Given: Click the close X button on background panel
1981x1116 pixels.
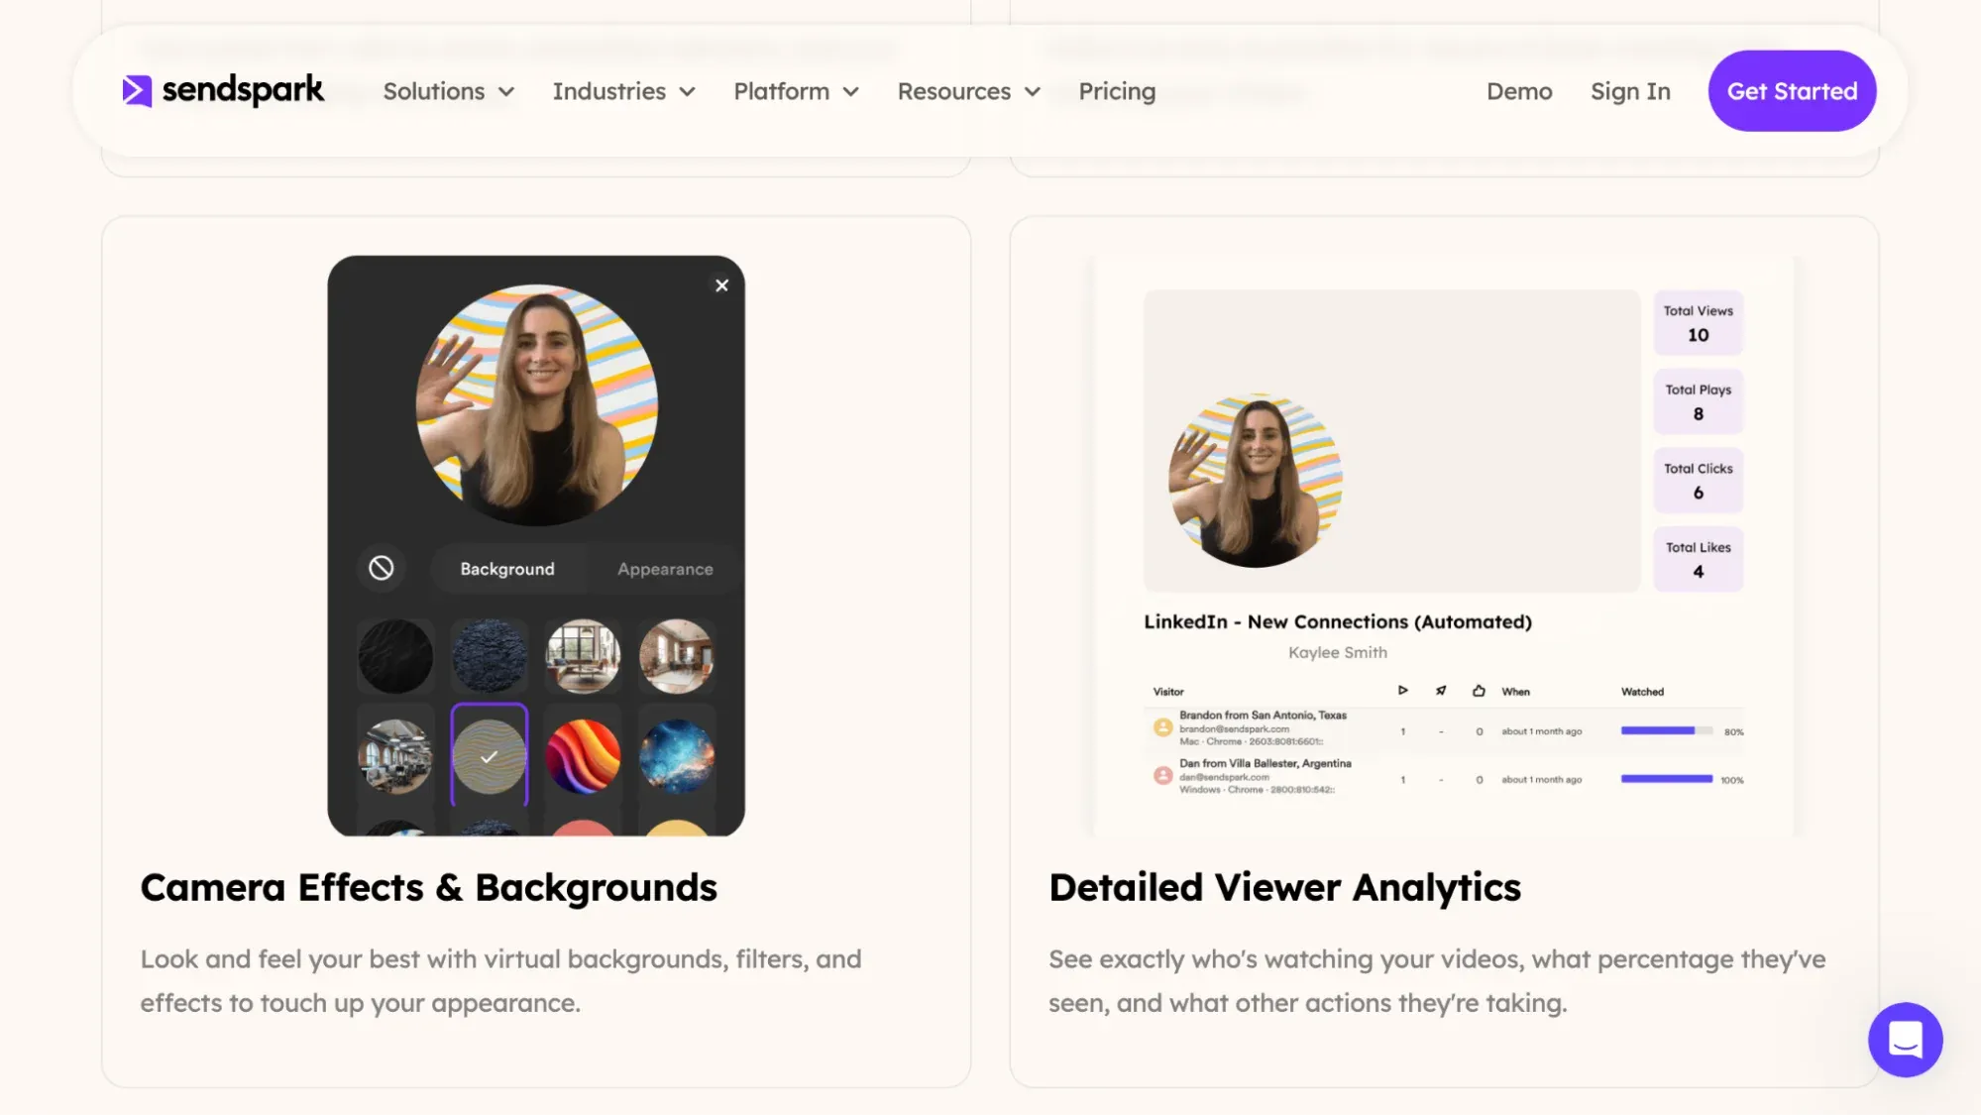Looking at the screenshot, I should 721,284.
